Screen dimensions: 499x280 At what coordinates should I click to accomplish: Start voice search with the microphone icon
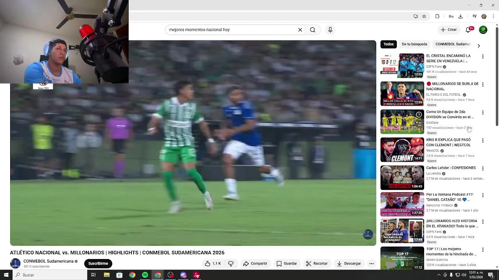pos(330,30)
